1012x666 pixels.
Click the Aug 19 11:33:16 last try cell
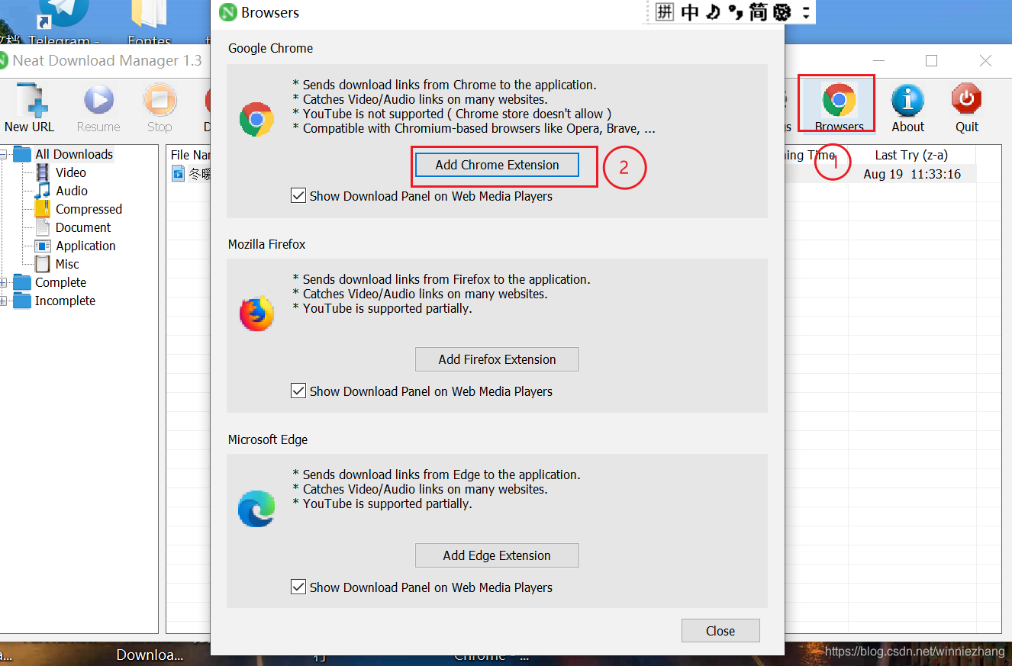[912, 174]
